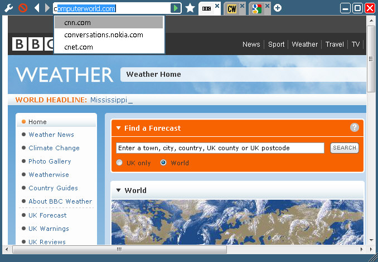Close the CW Computerworld tab
The width and height of the screenshot is (378, 262).
tap(243, 6)
